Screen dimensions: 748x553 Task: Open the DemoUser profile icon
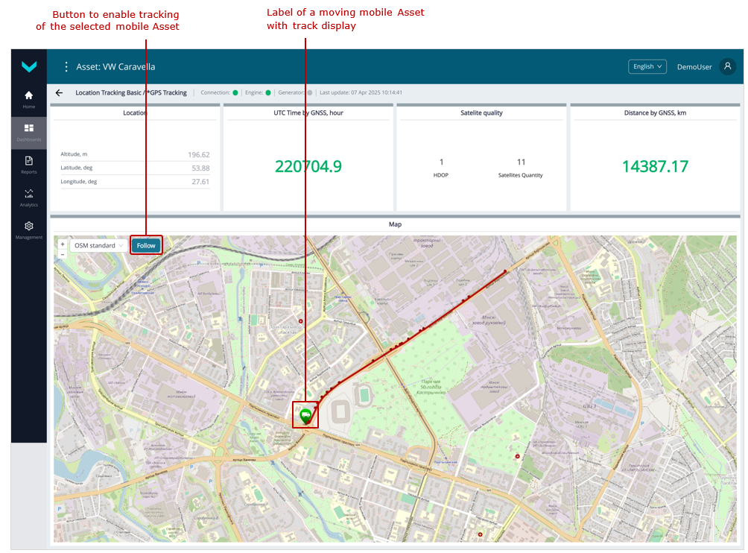pos(727,66)
